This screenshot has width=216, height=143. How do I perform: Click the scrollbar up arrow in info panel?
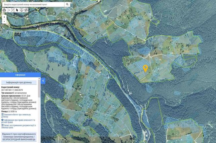coord(39,78)
